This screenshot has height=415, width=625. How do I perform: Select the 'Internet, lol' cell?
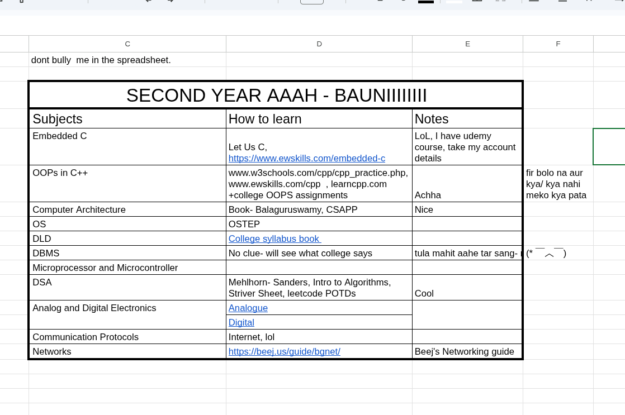[319, 337]
